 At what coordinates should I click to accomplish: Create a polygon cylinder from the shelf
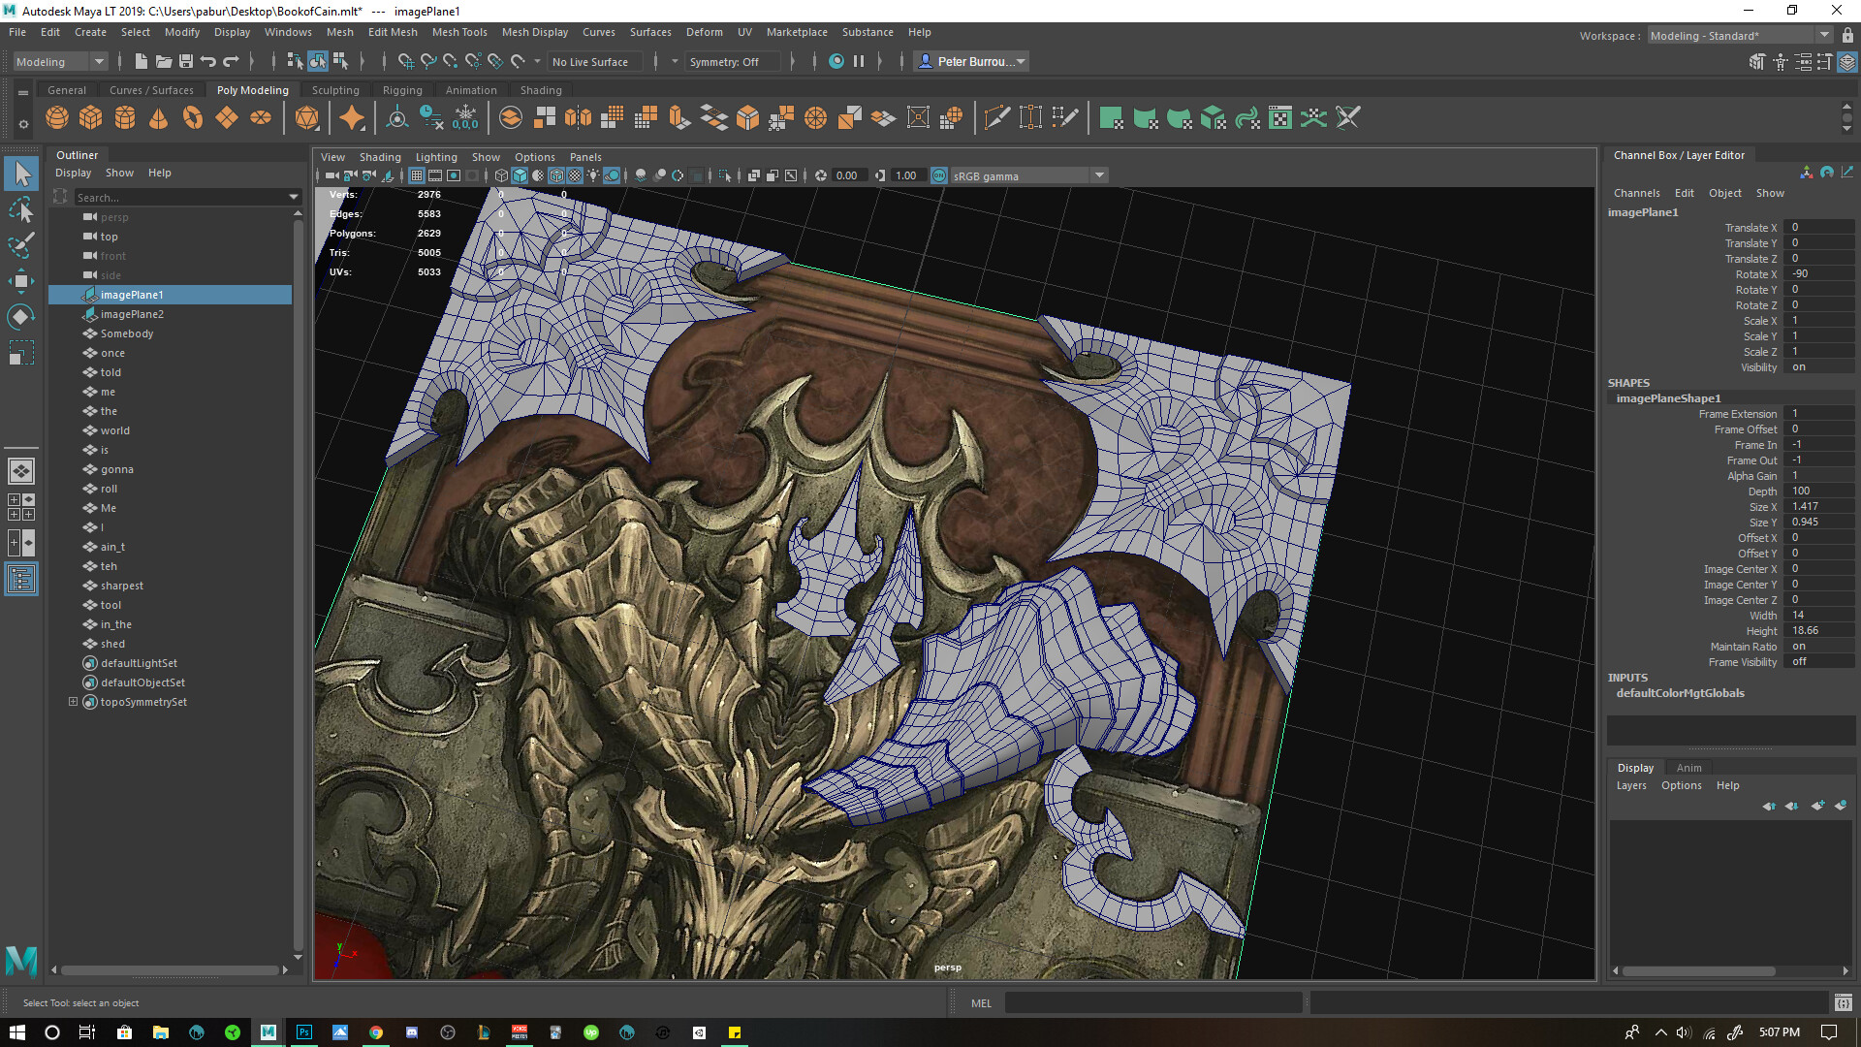click(125, 118)
